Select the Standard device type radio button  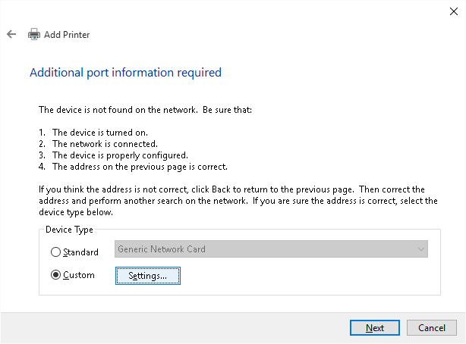click(x=55, y=252)
